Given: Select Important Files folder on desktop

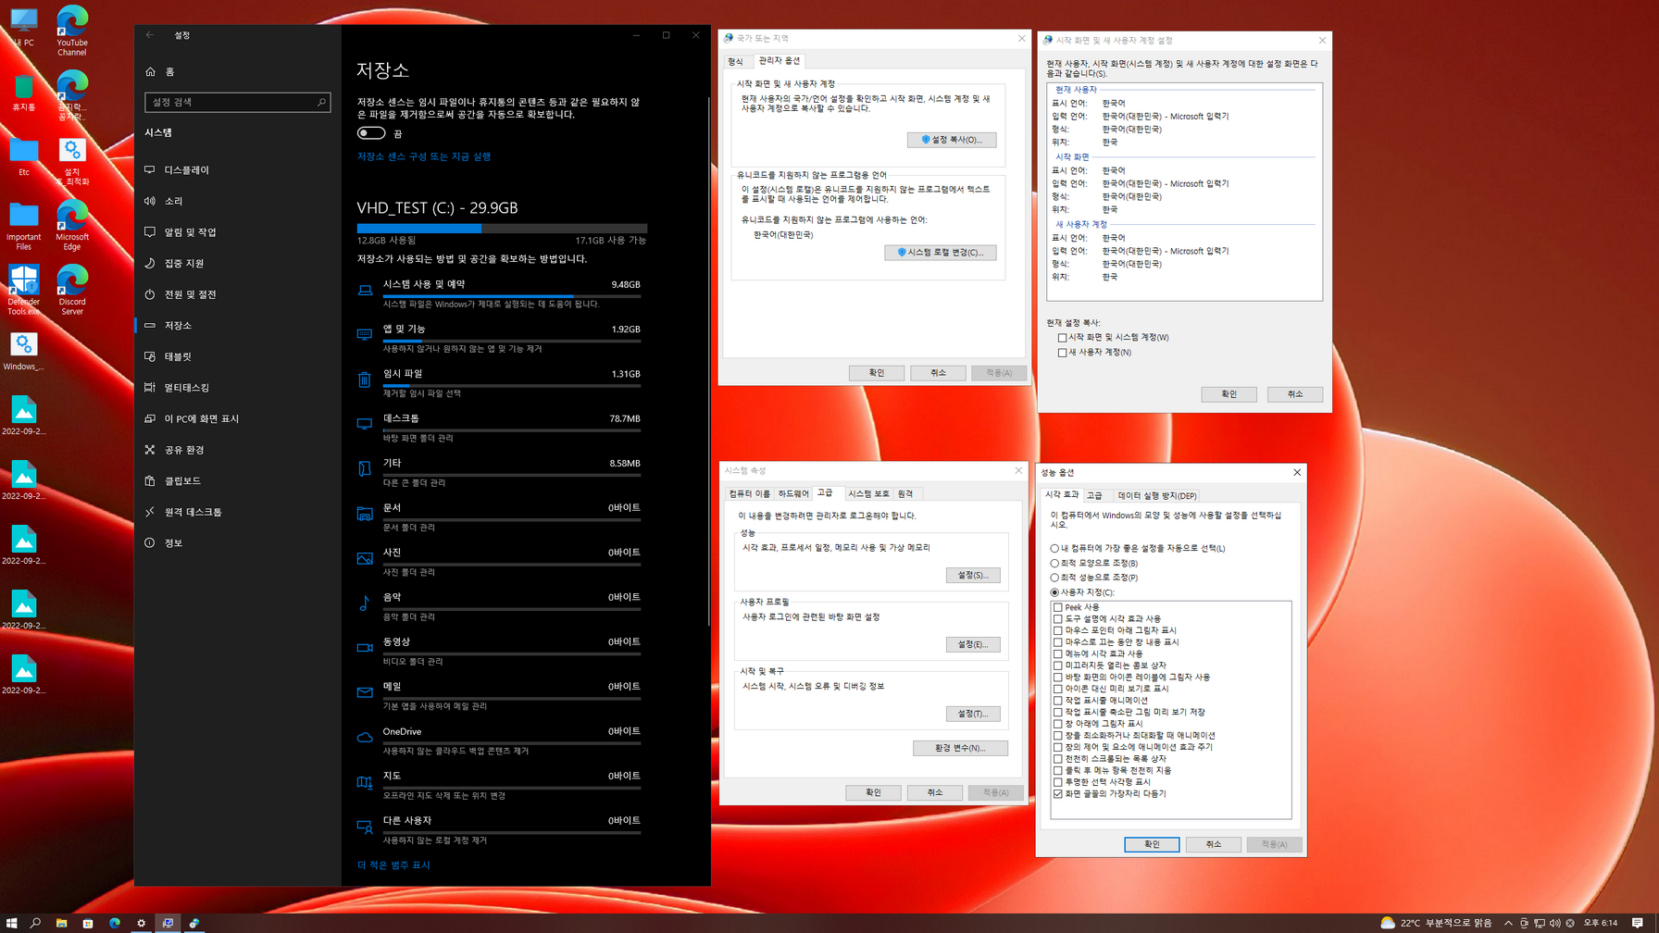Looking at the screenshot, I should (23, 227).
